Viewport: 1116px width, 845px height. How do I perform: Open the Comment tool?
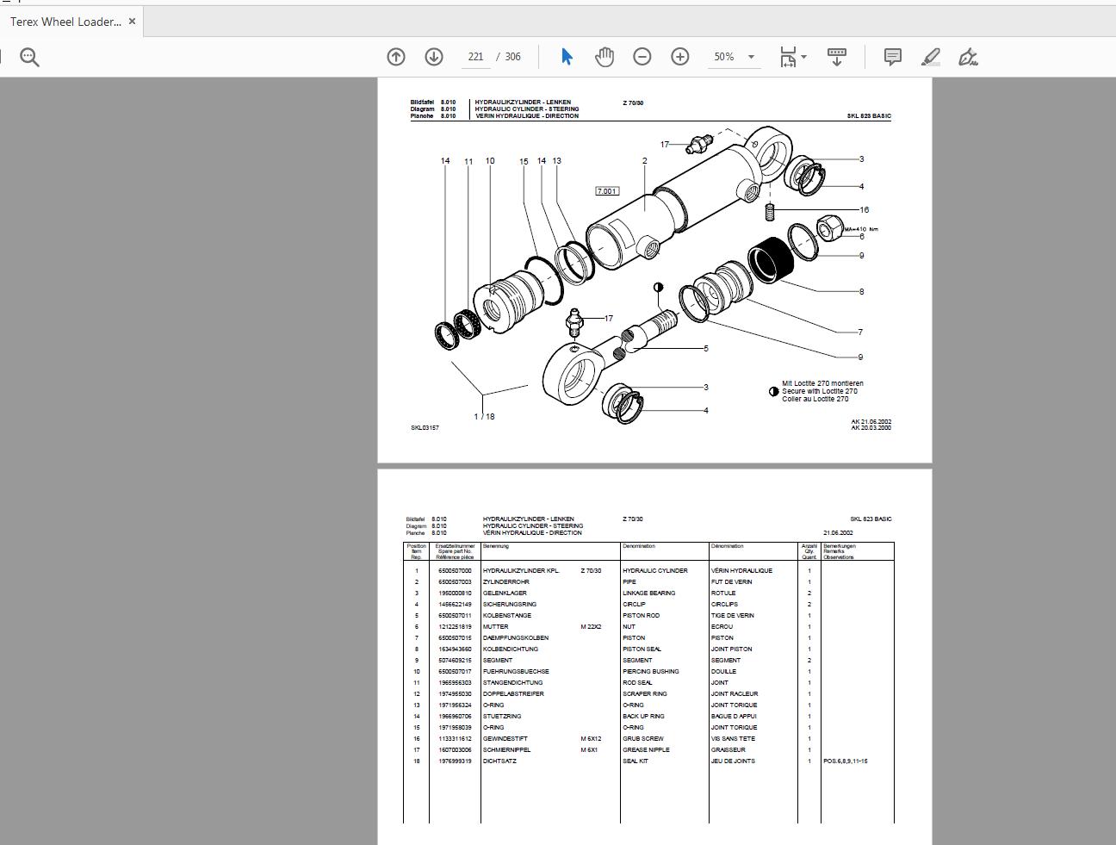892,57
